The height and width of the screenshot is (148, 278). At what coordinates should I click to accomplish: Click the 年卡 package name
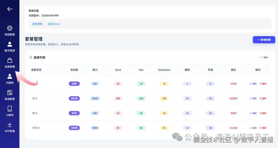[x=35, y=98]
